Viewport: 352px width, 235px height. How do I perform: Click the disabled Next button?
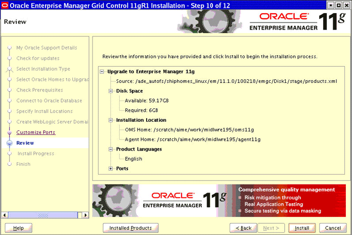click(271, 228)
